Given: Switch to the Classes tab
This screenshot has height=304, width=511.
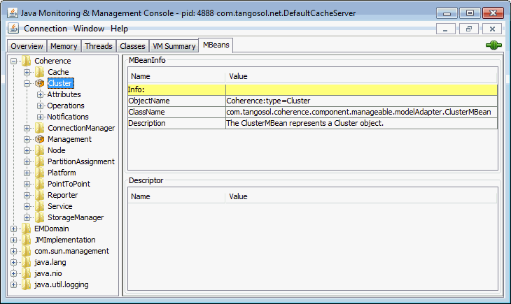Looking at the screenshot, I should click(x=132, y=46).
